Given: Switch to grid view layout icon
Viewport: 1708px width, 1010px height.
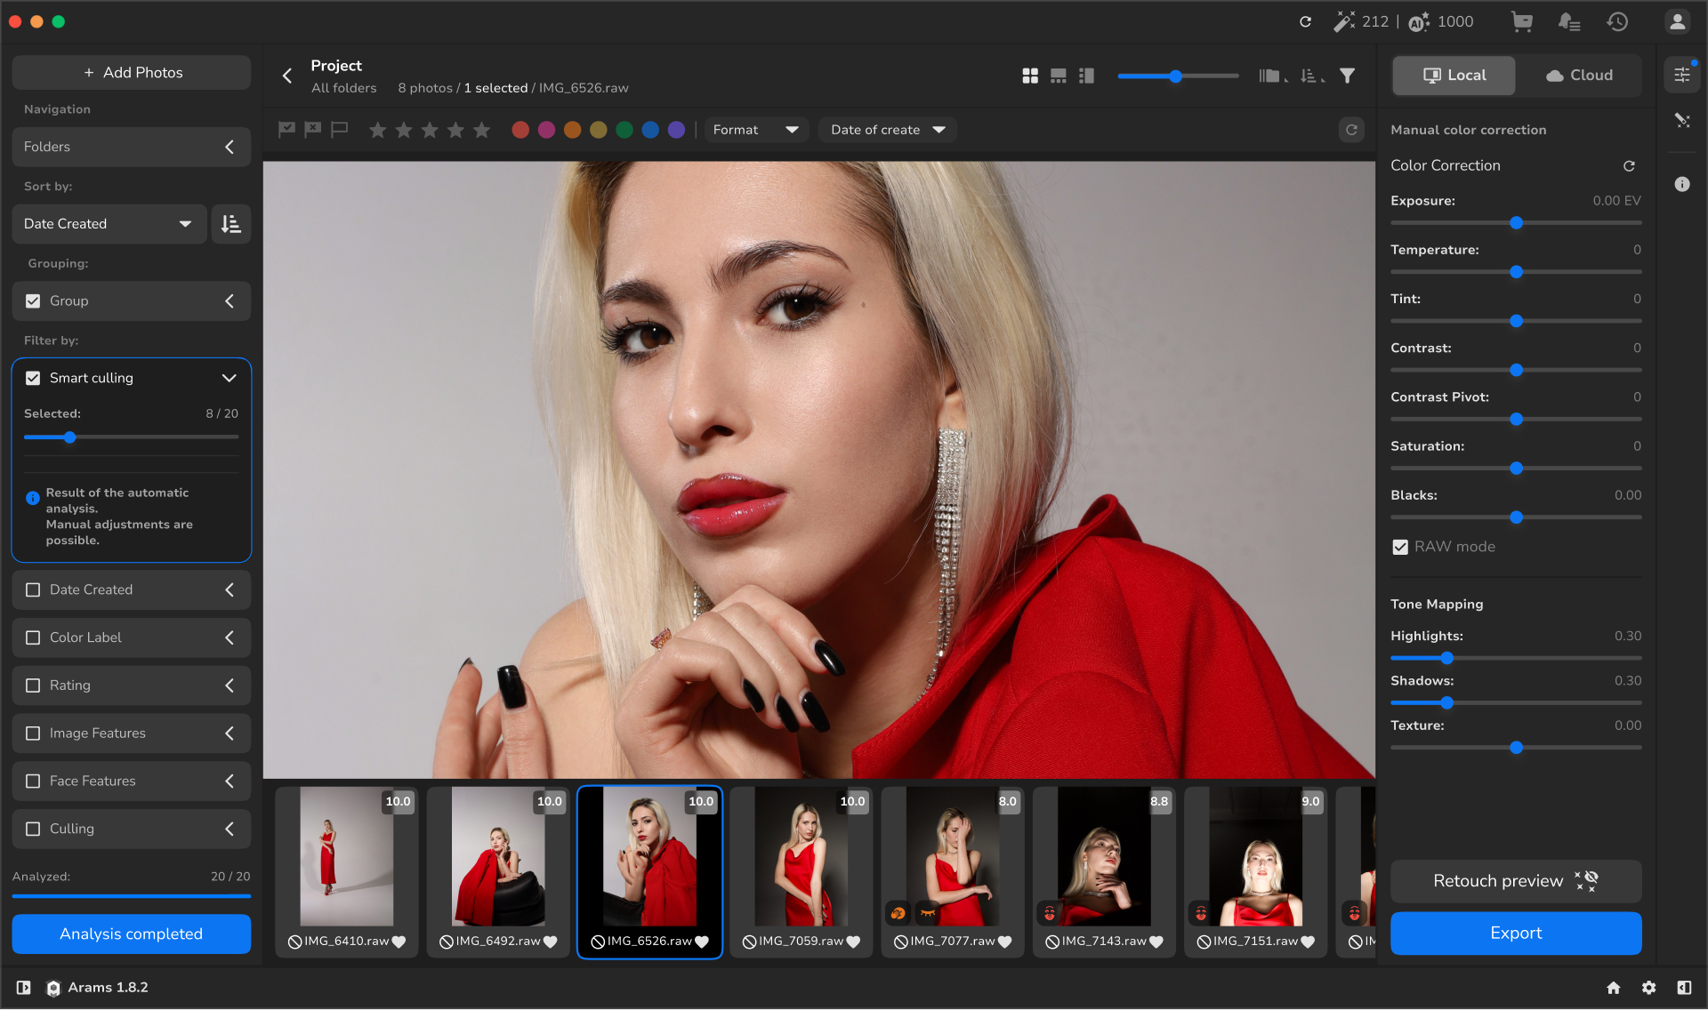Looking at the screenshot, I should (1030, 76).
